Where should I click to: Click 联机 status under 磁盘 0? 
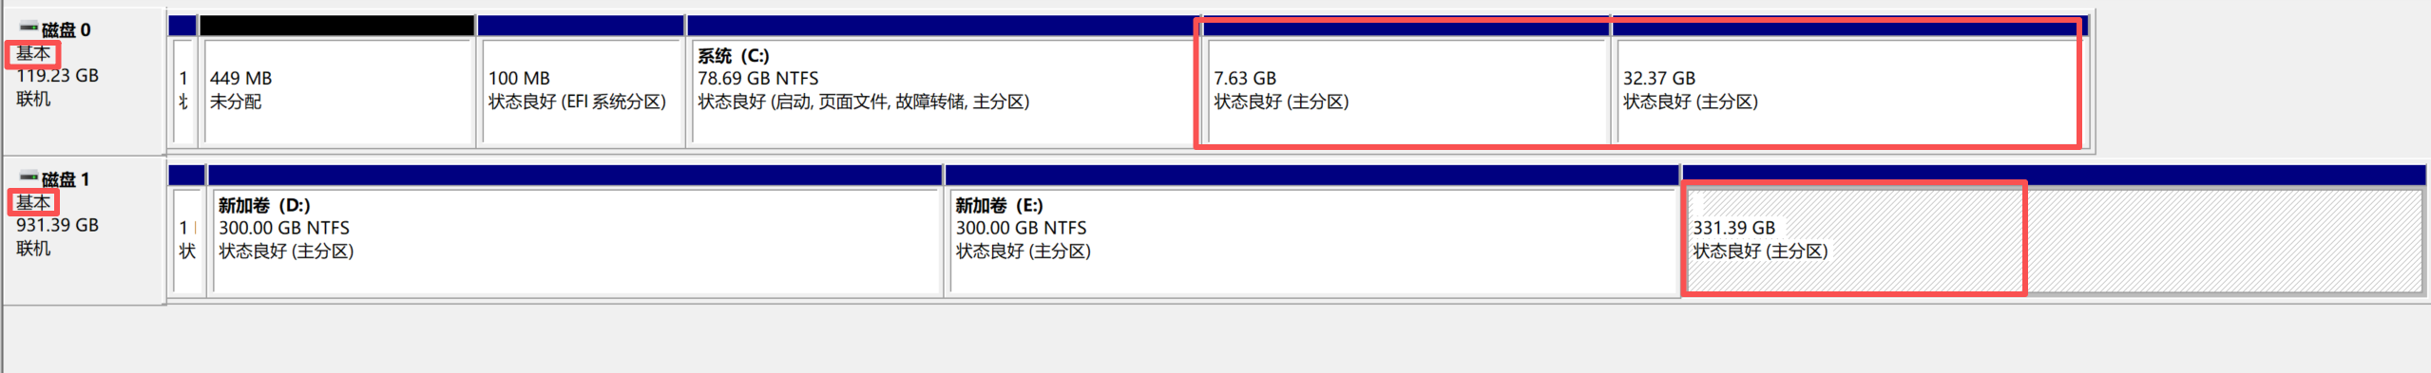pos(33,99)
